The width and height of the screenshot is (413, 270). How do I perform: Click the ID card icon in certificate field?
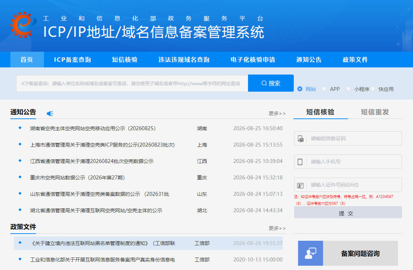click(x=300, y=185)
